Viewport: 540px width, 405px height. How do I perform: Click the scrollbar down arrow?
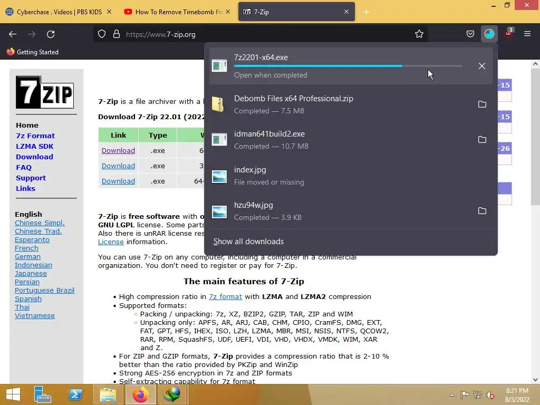[535, 380]
